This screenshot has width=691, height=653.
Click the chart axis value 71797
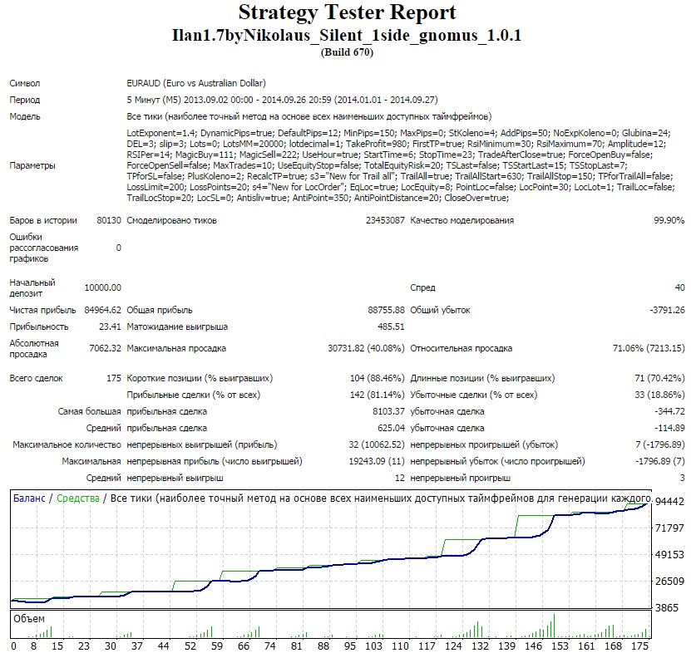tap(670, 528)
